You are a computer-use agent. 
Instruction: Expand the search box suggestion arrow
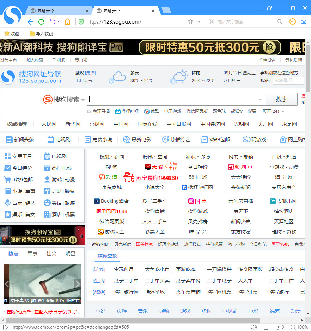[x=260, y=99]
